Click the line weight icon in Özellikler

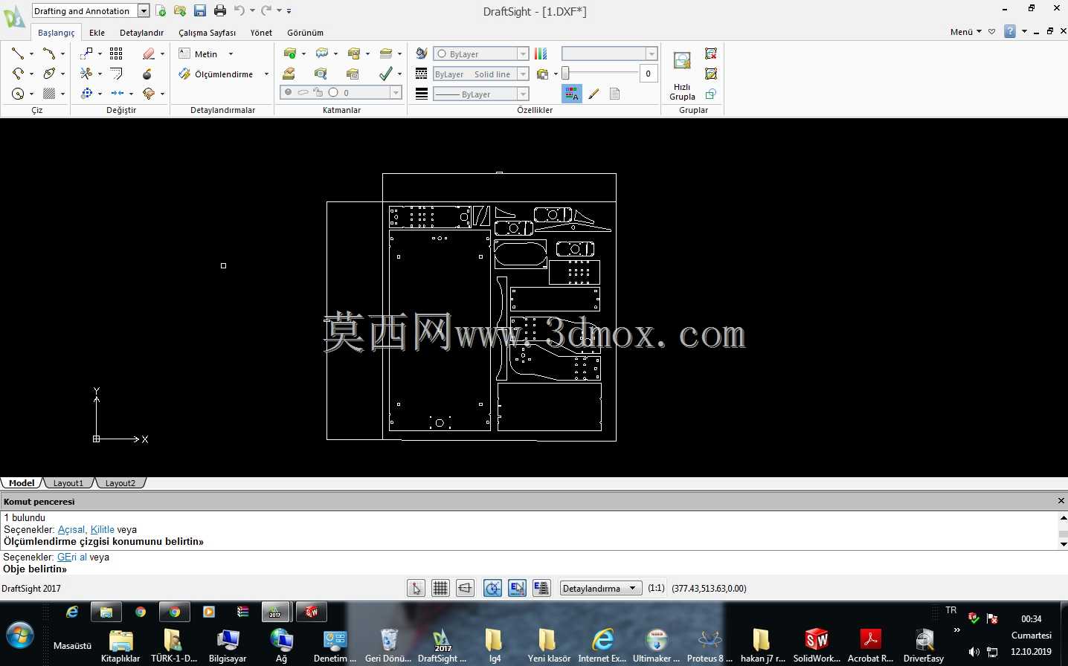(422, 94)
